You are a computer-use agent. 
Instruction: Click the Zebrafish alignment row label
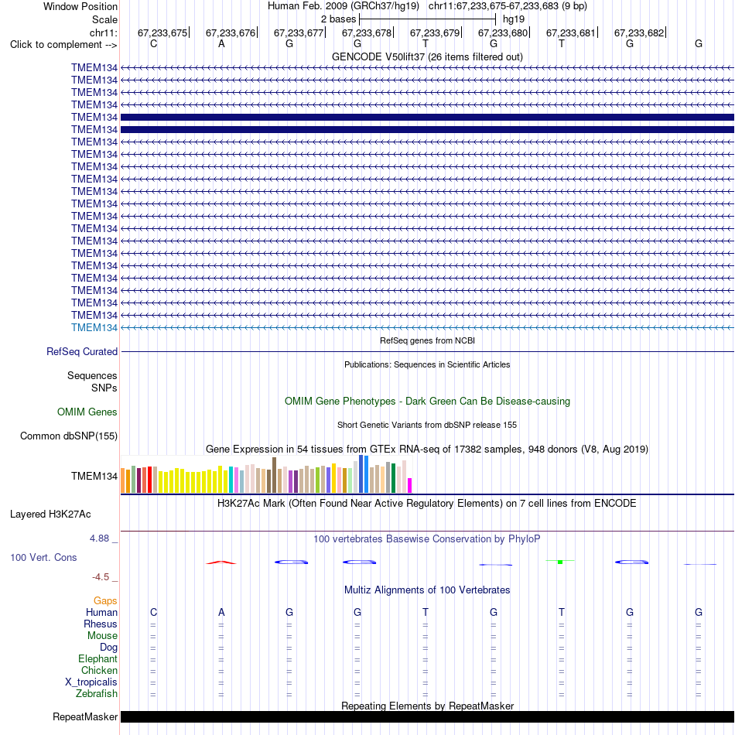click(97, 694)
